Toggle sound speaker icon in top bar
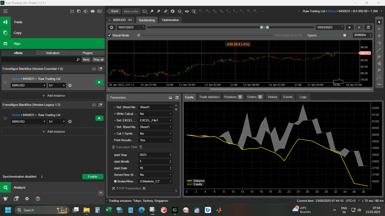Image resolution: width=385 pixels, height=216 pixels. (x=86, y=11)
